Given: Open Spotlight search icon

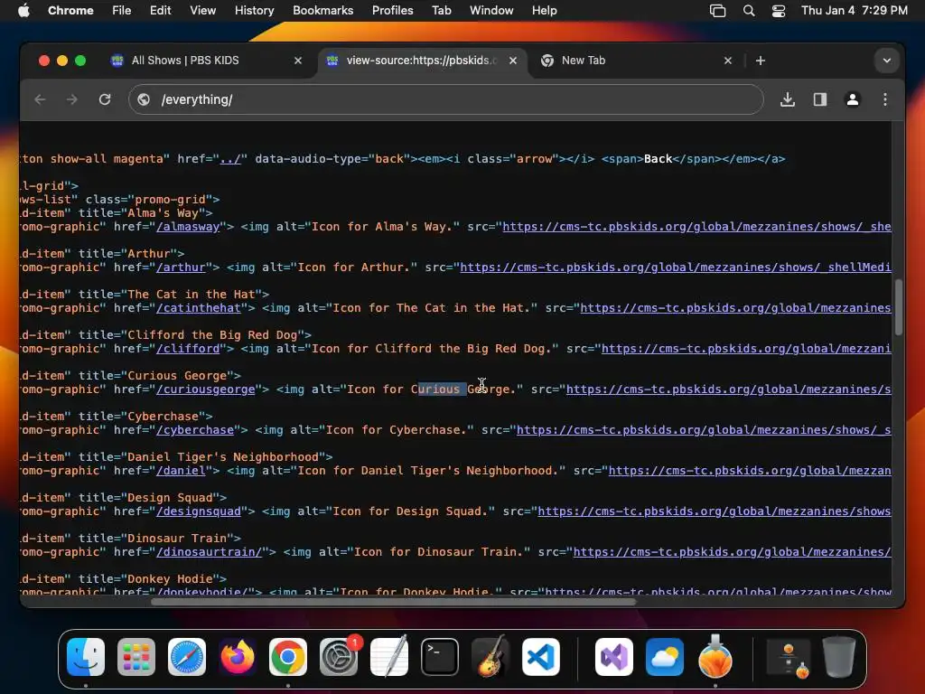Looking at the screenshot, I should click(x=749, y=11).
